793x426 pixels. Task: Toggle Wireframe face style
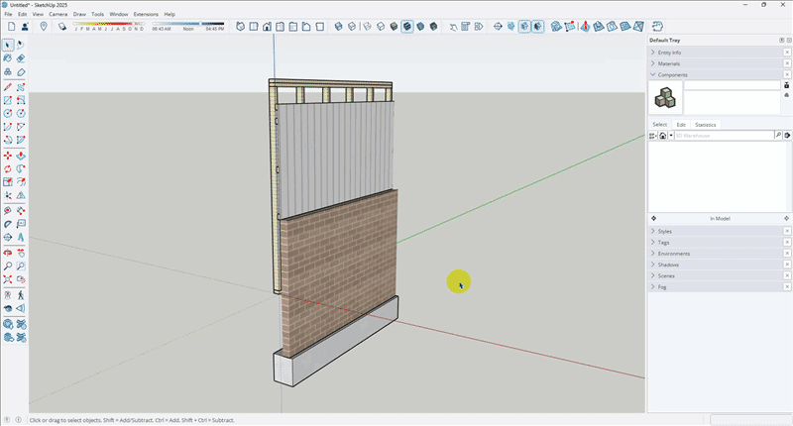(367, 27)
